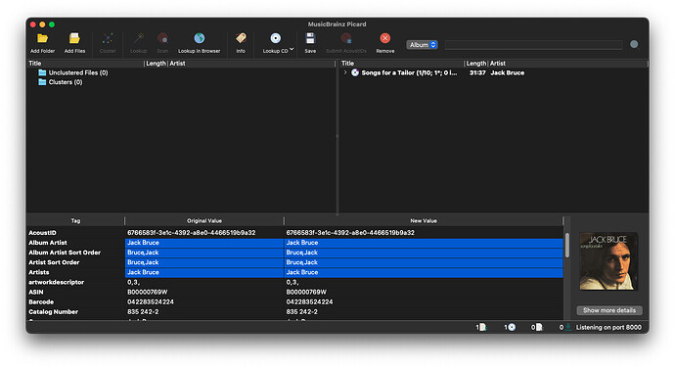
Task: Click the right pane Title column header
Action: coord(402,64)
